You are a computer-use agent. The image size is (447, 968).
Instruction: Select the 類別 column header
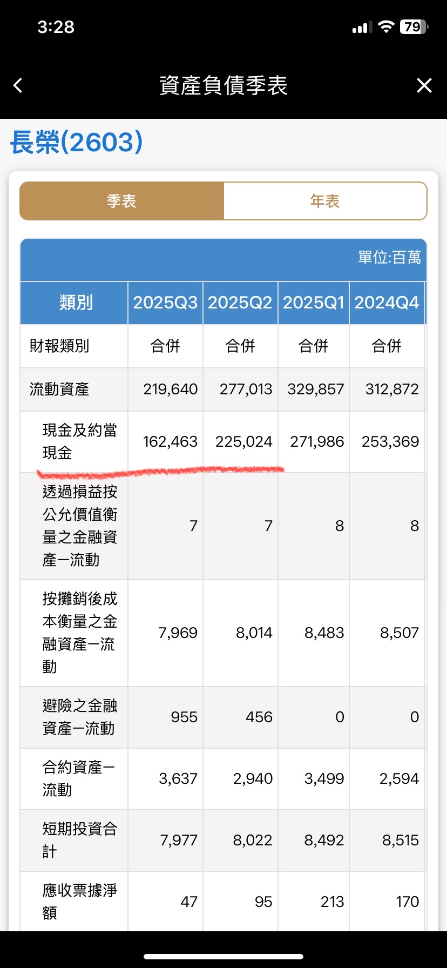74,302
